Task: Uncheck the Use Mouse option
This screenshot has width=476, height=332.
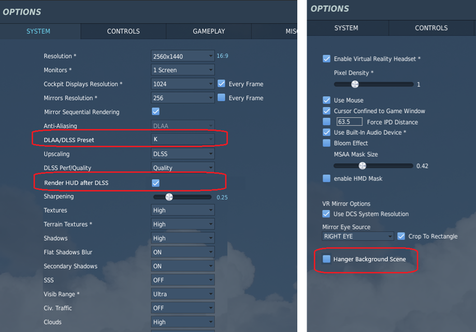Action: coord(327,100)
